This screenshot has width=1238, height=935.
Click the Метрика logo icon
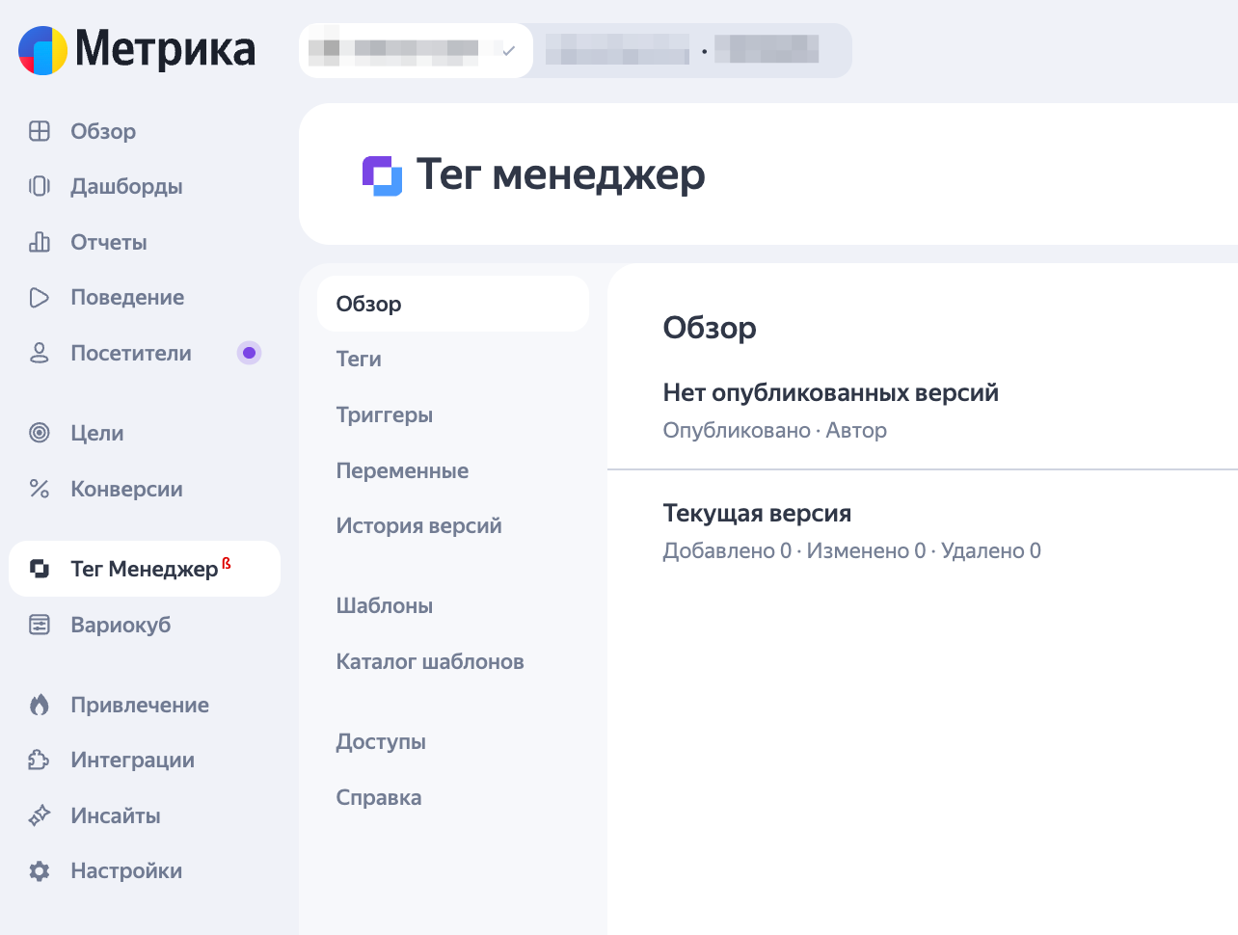tap(42, 50)
